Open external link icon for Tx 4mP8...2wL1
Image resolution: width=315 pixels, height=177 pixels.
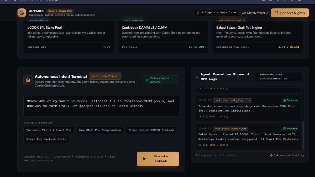click(227, 116)
